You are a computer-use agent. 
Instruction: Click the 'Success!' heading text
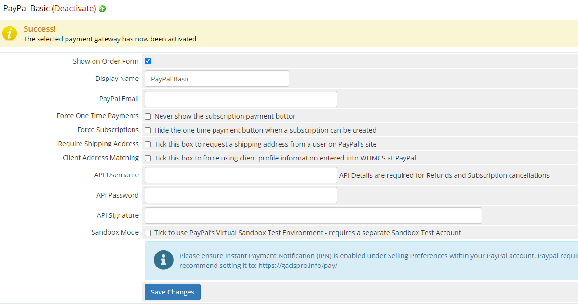(40, 29)
